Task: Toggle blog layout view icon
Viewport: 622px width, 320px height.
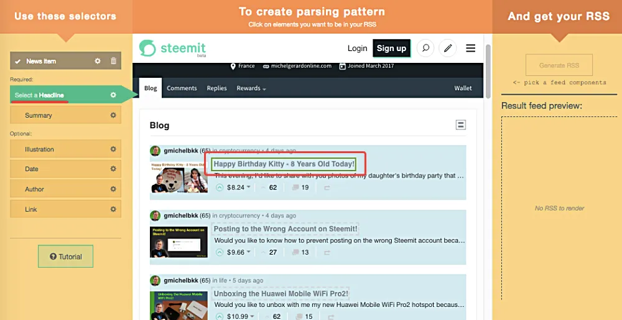Action: 460,125
